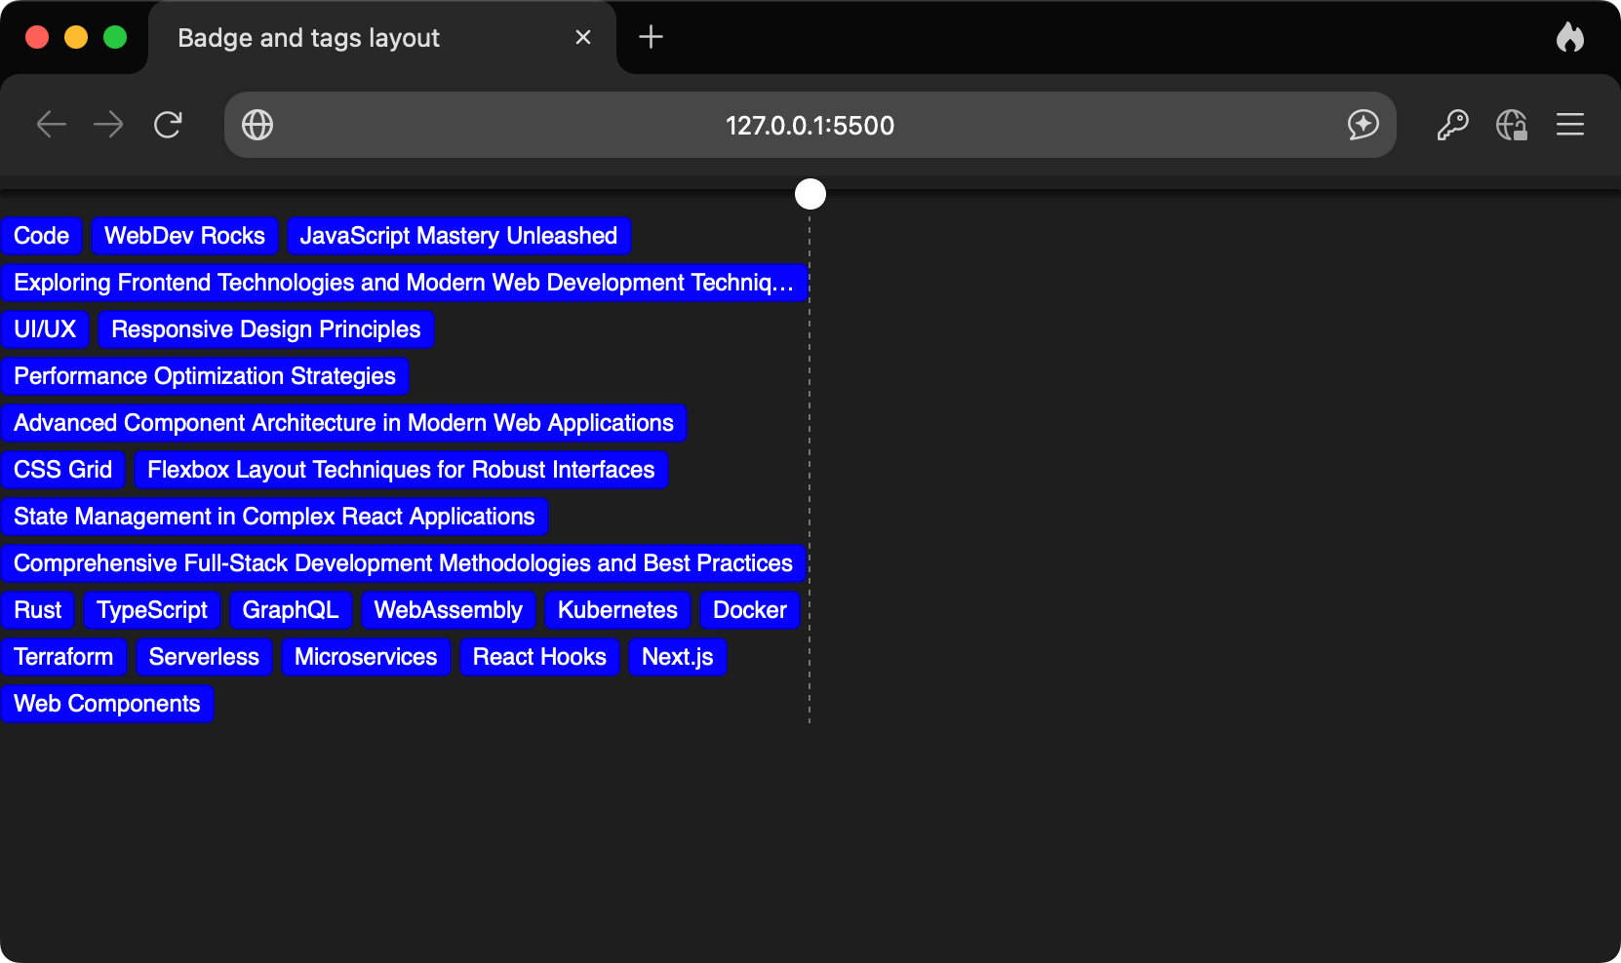
Task: Focus the address bar showing 127.0.0.1:5500
Action: tap(810, 125)
